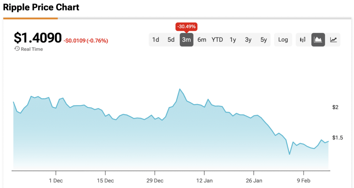Select the 5y time range

[263, 40]
